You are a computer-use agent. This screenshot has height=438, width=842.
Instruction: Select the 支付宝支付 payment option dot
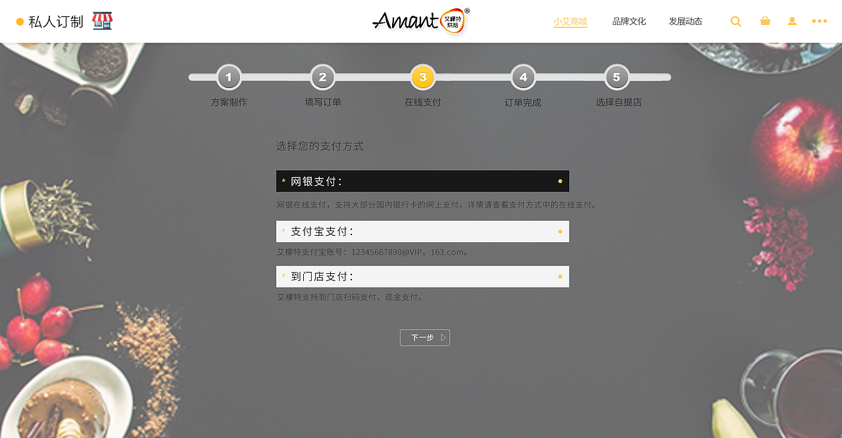point(560,231)
